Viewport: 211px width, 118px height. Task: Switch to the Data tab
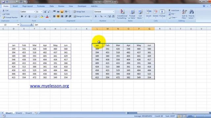(x=52, y=6)
